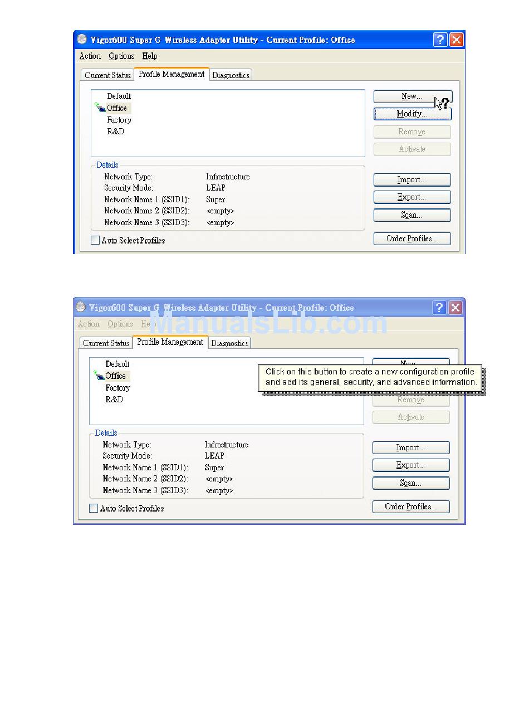The width and height of the screenshot is (529, 706).
Task: Click the Infrastructure value in the upper dialog
Action: tap(228, 177)
